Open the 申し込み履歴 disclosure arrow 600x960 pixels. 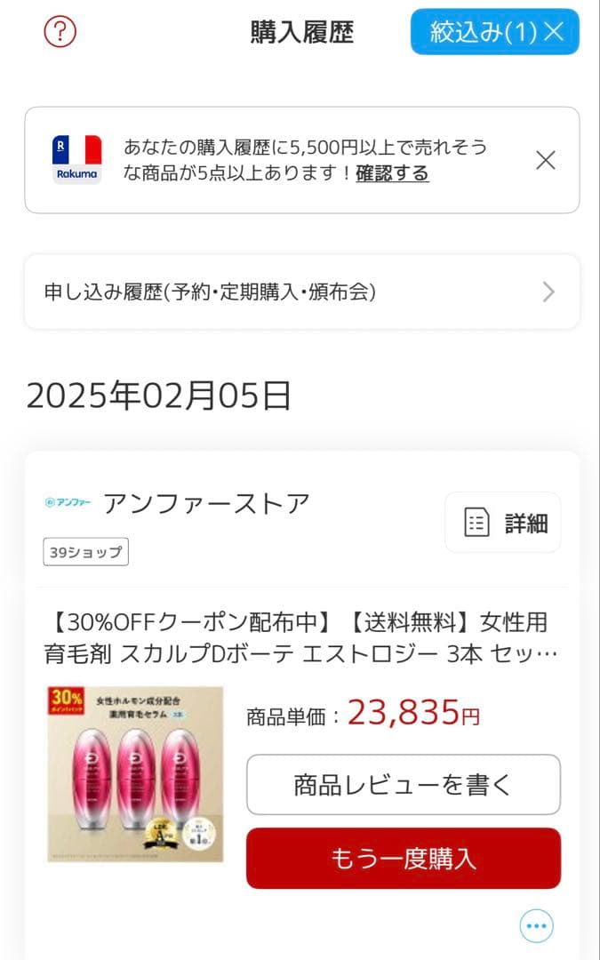click(x=548, y=292)
